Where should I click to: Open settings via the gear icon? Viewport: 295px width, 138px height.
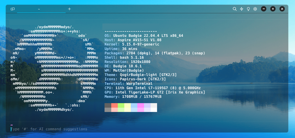click(x=255, y=9)
